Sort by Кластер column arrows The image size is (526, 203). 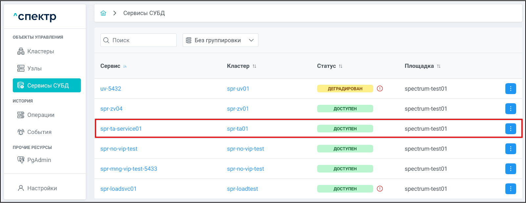pyautogui.click(x=254, y=66)
